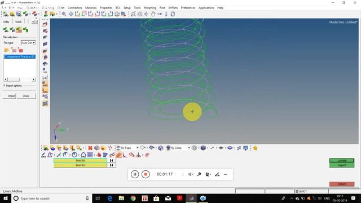
Task: Click the Import Connectors icon
Action: (25, 30)
